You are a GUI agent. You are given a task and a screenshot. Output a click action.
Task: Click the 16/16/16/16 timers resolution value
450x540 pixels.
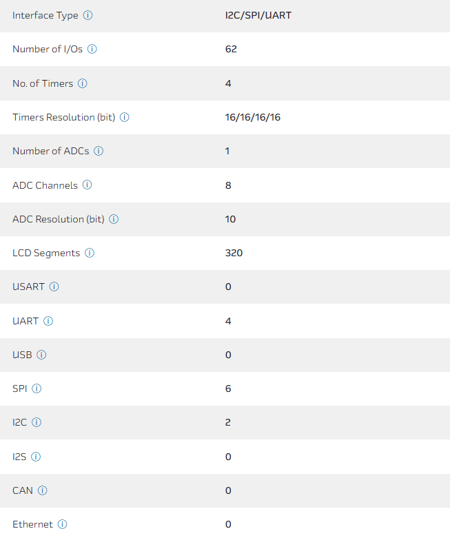click(252, 117)
